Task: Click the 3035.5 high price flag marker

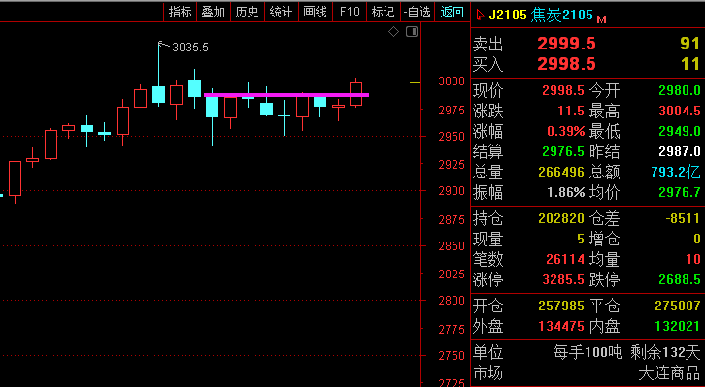Action: click(x=184, y=47)
